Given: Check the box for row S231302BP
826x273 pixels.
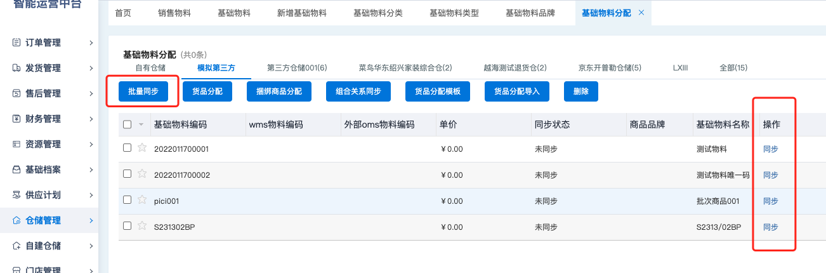Looking at the screenshot, I should click(127, 225).
